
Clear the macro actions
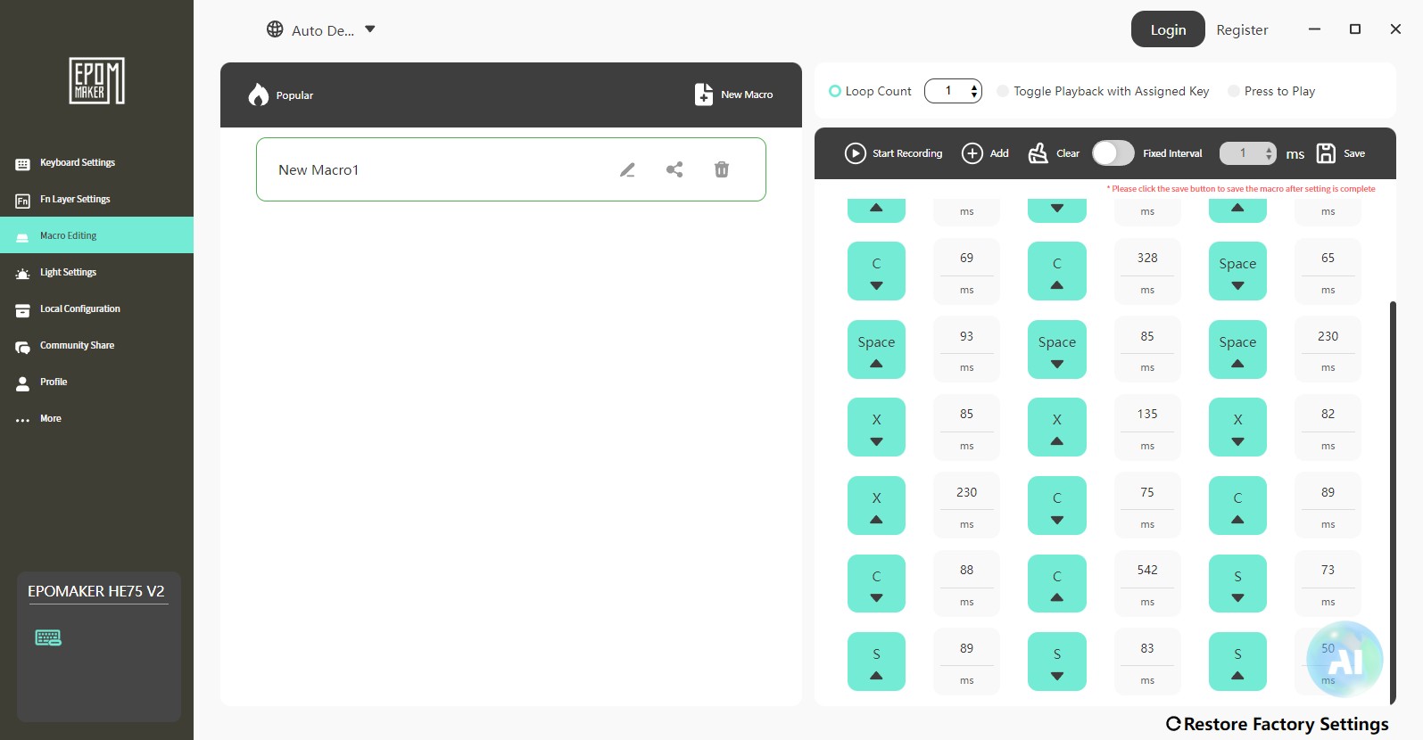click(x=1054, y=153)
